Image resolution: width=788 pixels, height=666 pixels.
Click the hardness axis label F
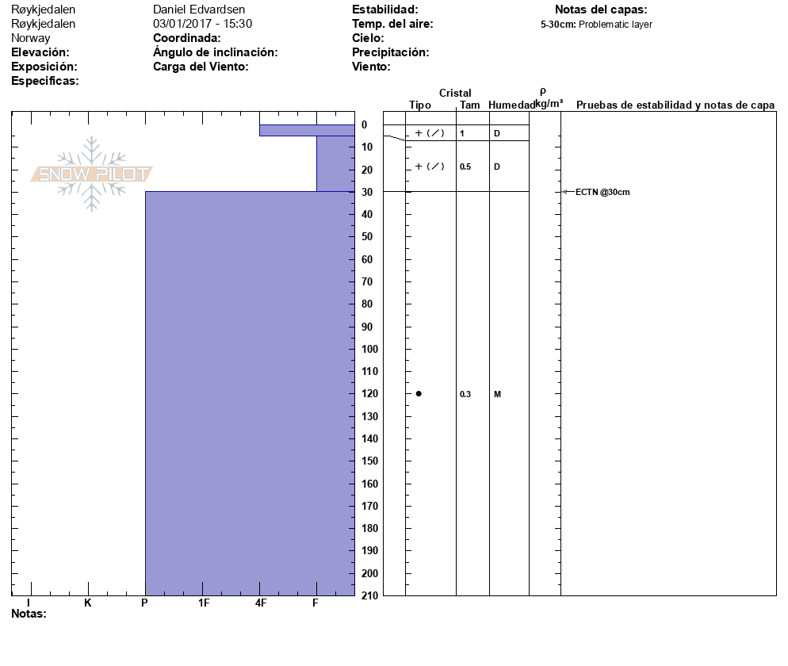[x=316, y=603]
